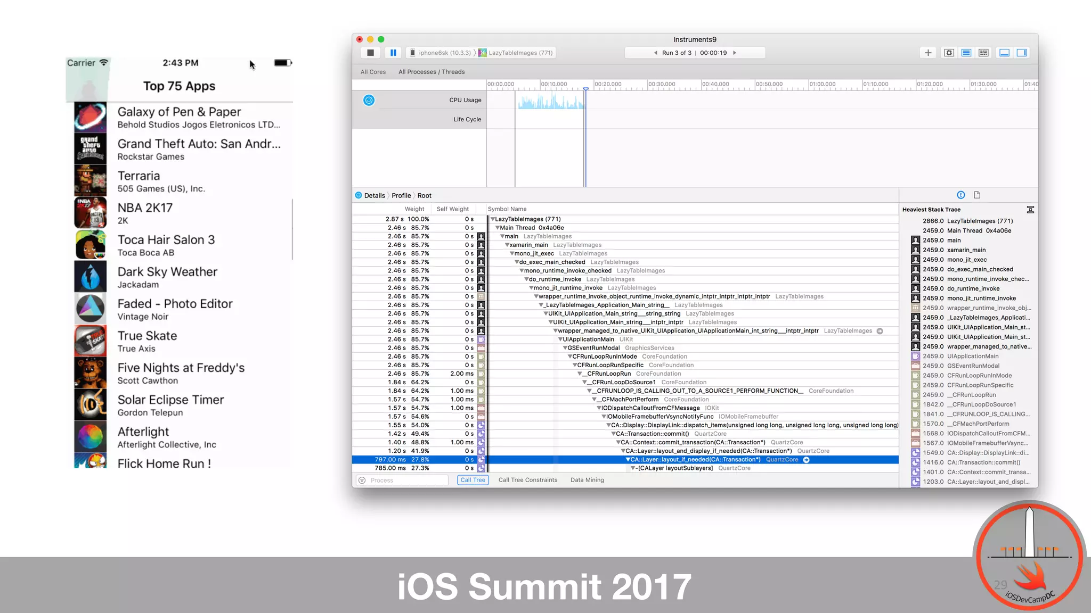
Task: Tap Five Nights at Freddy's row
Action: point(184,373)
